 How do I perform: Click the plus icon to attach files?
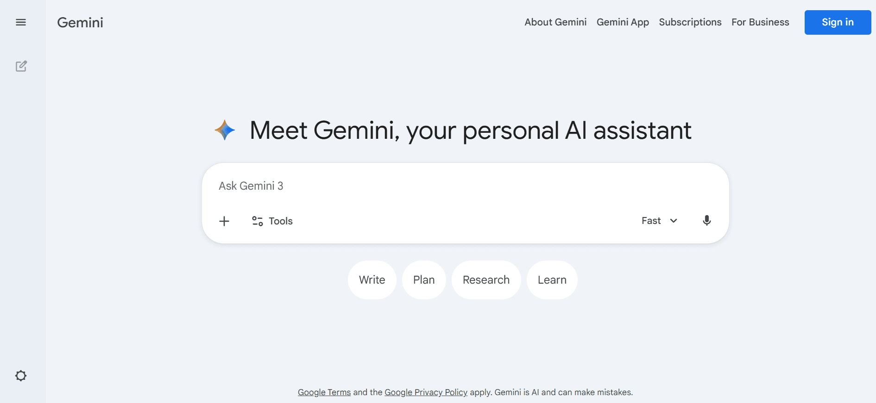pos(224,221)
